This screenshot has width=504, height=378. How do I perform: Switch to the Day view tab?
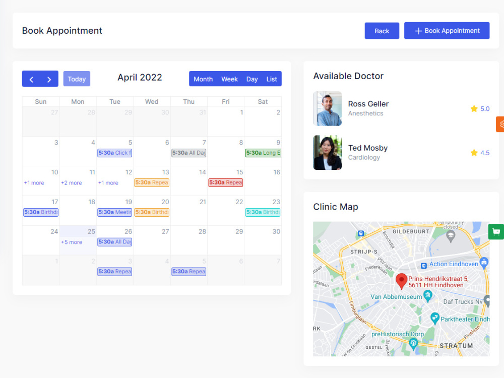[x=252, y=79]
